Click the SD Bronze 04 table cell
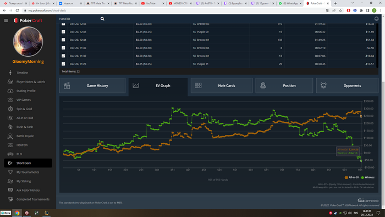This screenshot has width=385, height=217. coord(201,48)
